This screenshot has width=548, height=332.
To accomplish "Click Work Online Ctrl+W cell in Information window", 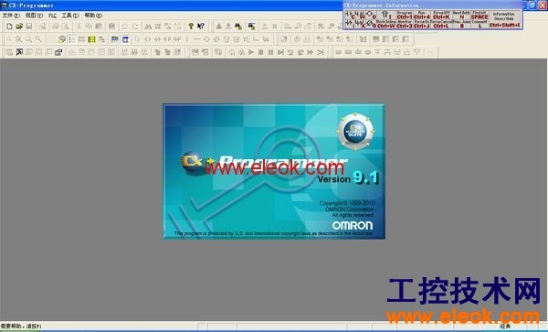I will (x=386, y=24).
